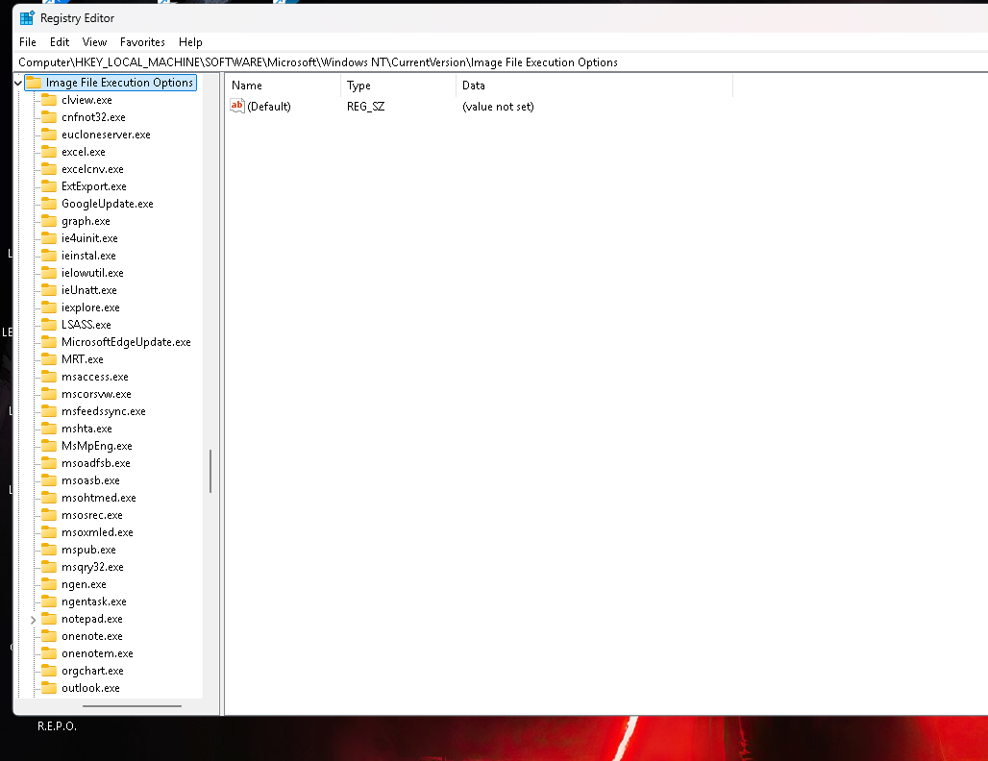The width and height of the screenshot is (988, 761).
Task: Click the Registry Editor icon in the title bar
Action: click(25, 16)
